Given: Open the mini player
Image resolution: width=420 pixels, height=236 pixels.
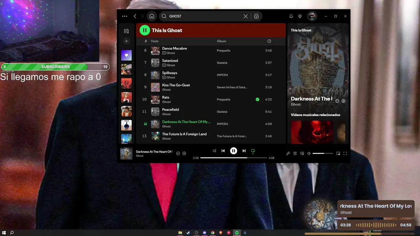Looking at the screenshot, I should 338,153.
